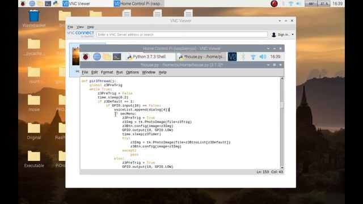Click the remote Wi-Fi tray icon
Image resolution: width=363 pixels, height=204 pixels.
pyautogui.click(x=253, y=57)
